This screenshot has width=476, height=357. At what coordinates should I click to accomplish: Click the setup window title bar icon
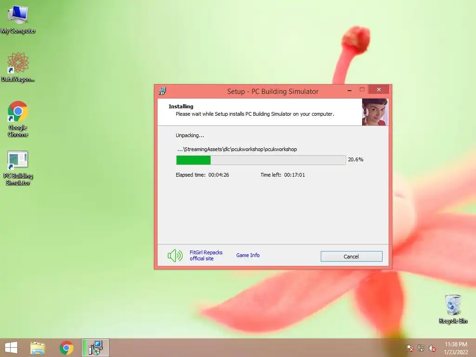pyautogui.click(x=162, y=91)
